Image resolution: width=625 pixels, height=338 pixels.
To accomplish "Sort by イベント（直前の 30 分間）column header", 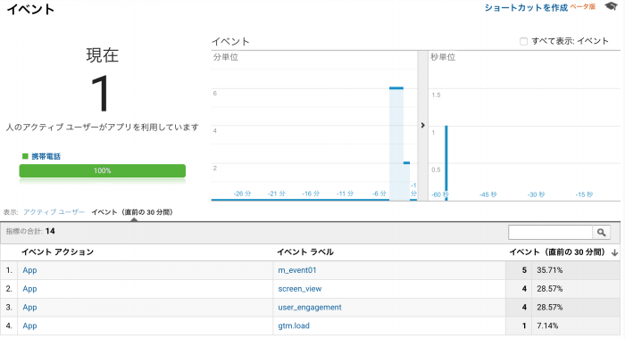I will (x=557, y=252).
